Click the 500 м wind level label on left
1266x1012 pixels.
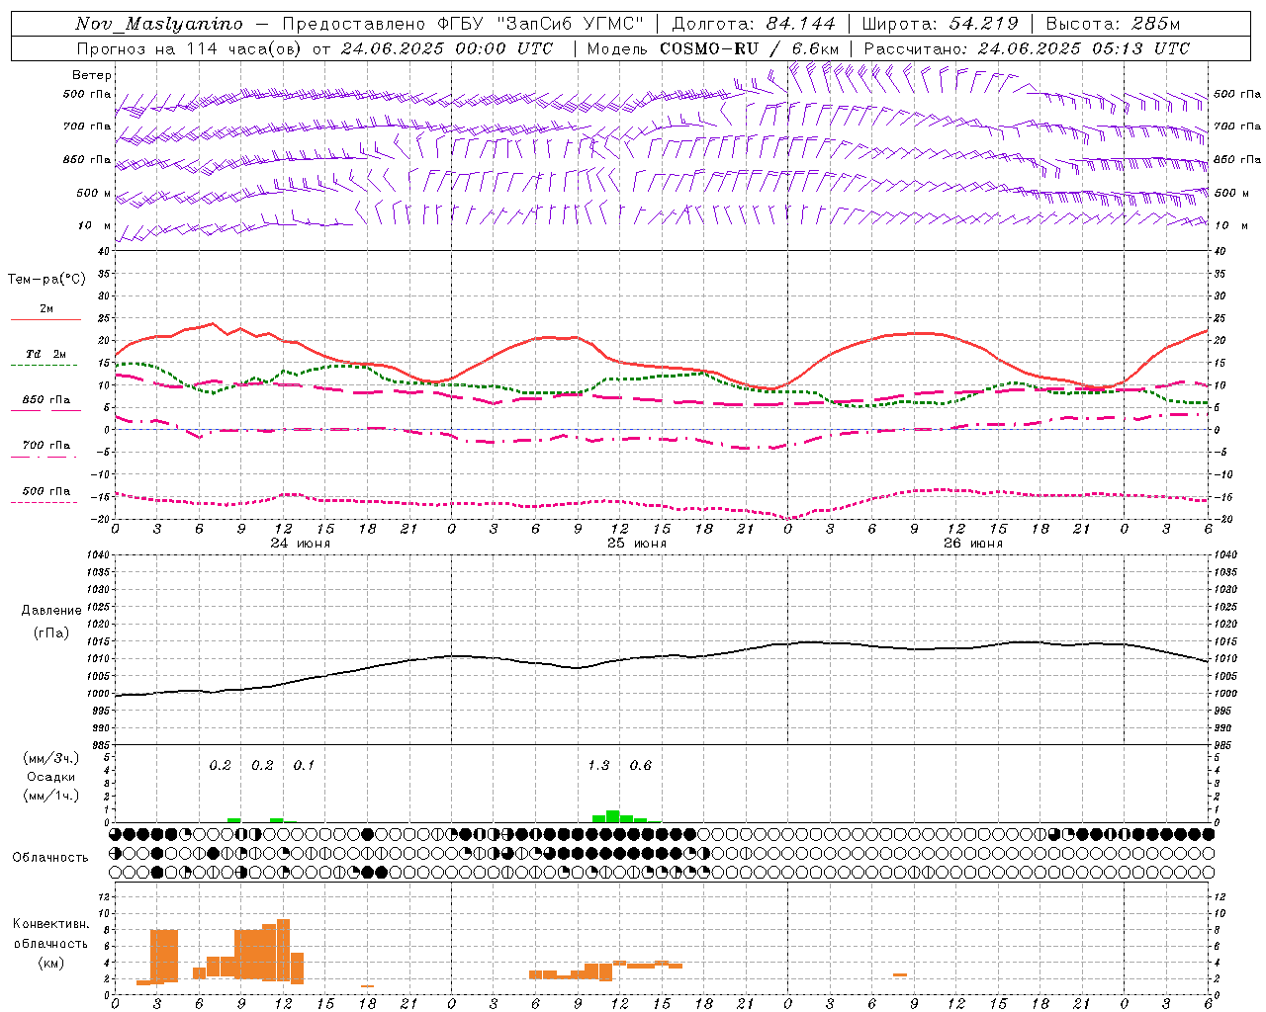(x=94, y=194)
